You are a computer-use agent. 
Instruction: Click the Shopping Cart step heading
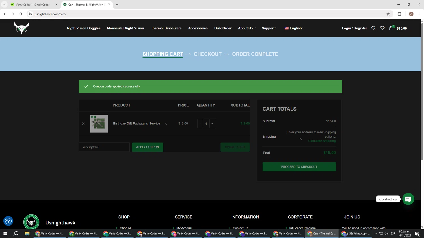click(163, 54)
